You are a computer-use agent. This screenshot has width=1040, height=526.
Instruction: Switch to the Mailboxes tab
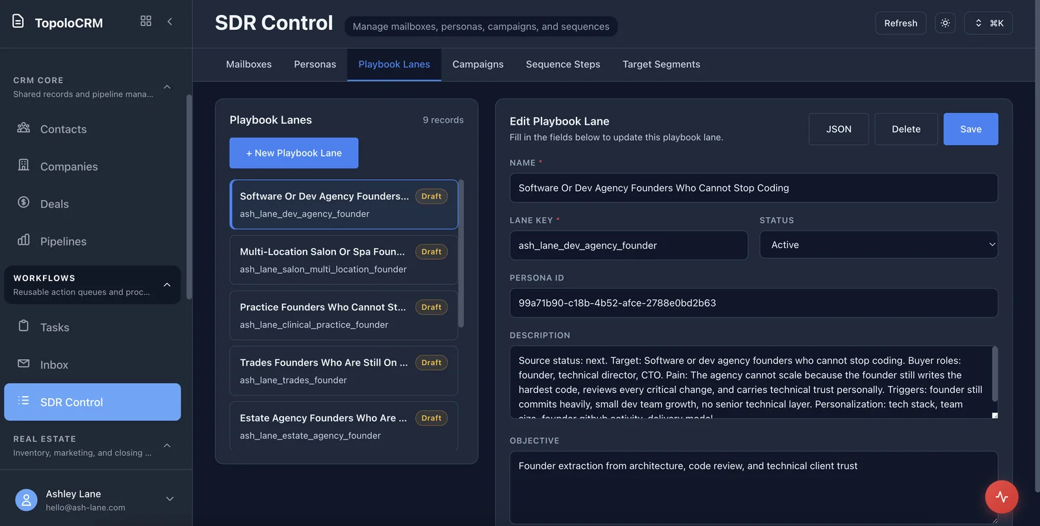(x=249, y=64)
